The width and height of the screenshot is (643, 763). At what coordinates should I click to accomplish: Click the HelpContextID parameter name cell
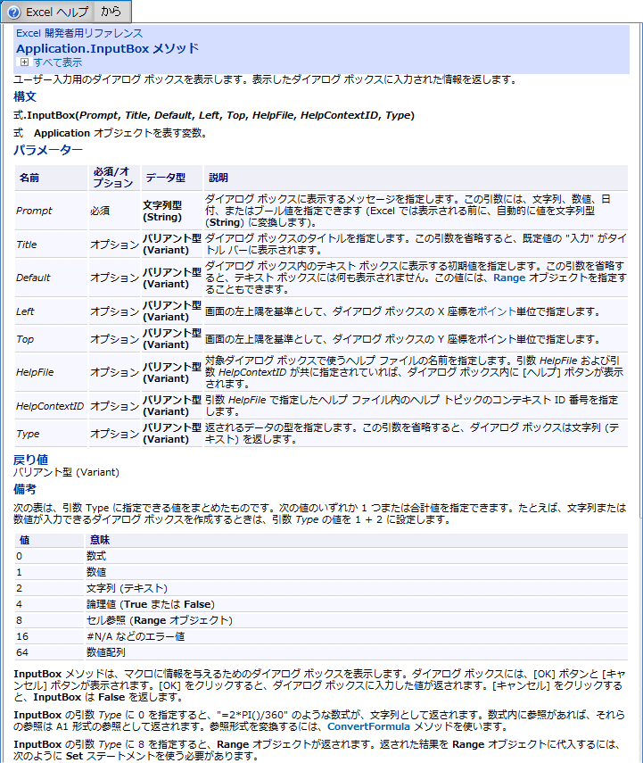tap(51, 406)
